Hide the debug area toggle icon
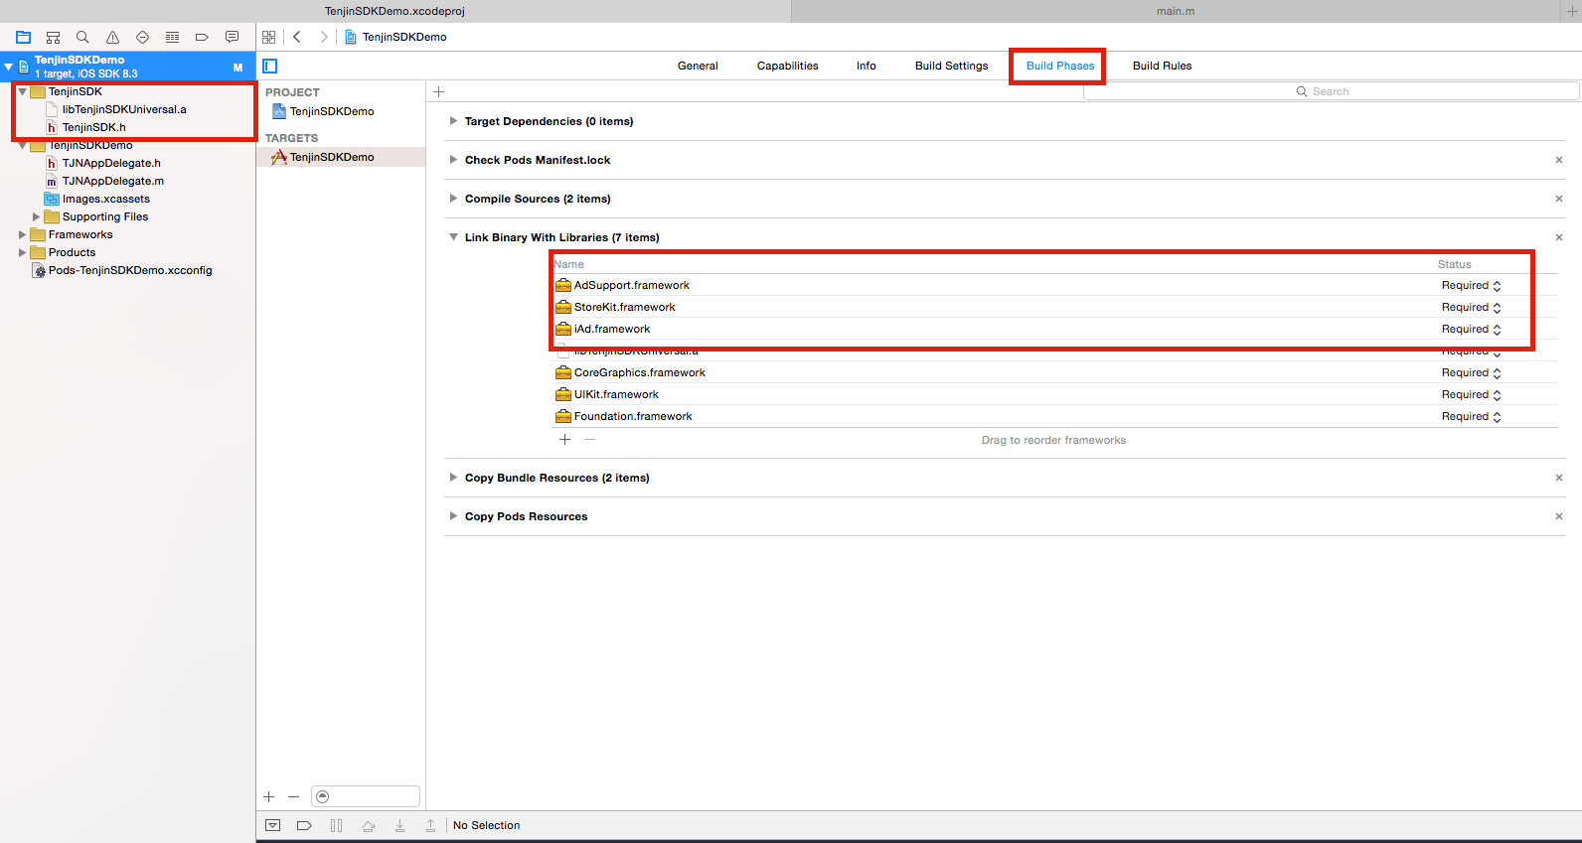1582x843 pixels. point(273,825)
